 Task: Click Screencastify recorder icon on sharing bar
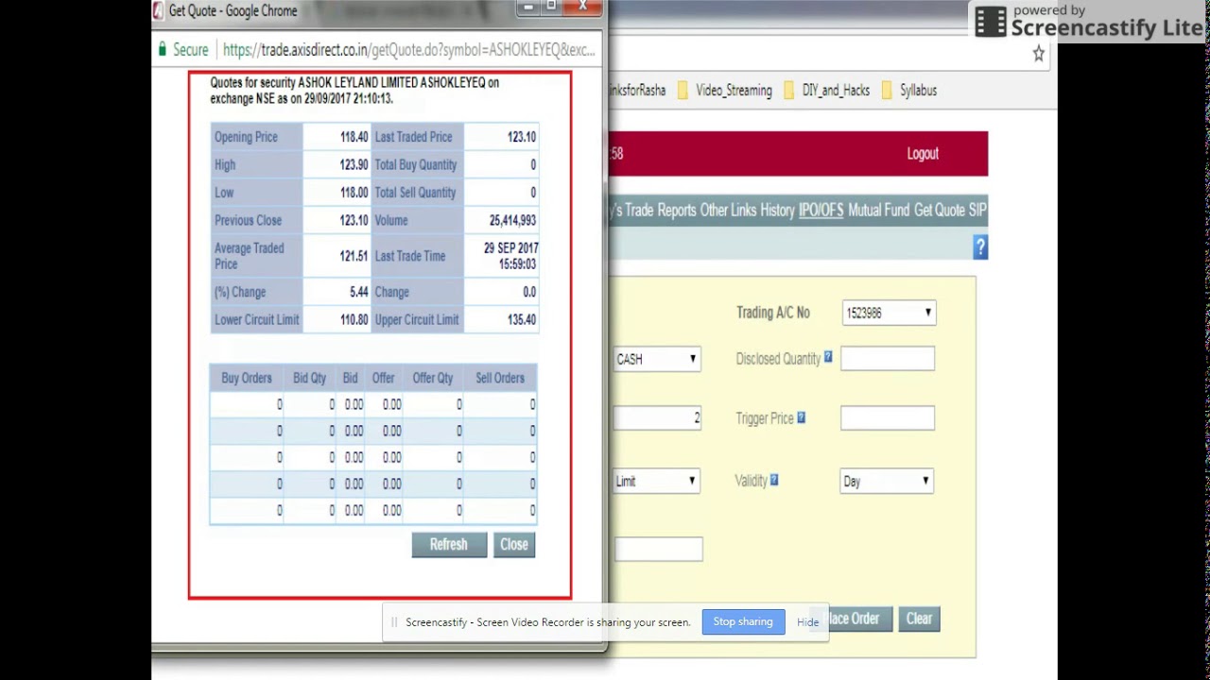(394, 622)
